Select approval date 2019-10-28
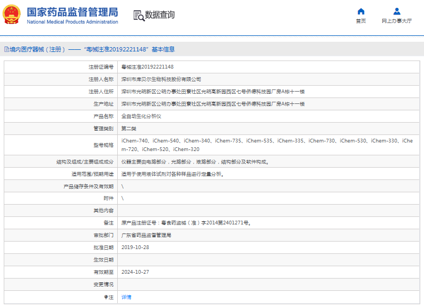This screenshot has width=424, height=308. click(x=135, y=247)
